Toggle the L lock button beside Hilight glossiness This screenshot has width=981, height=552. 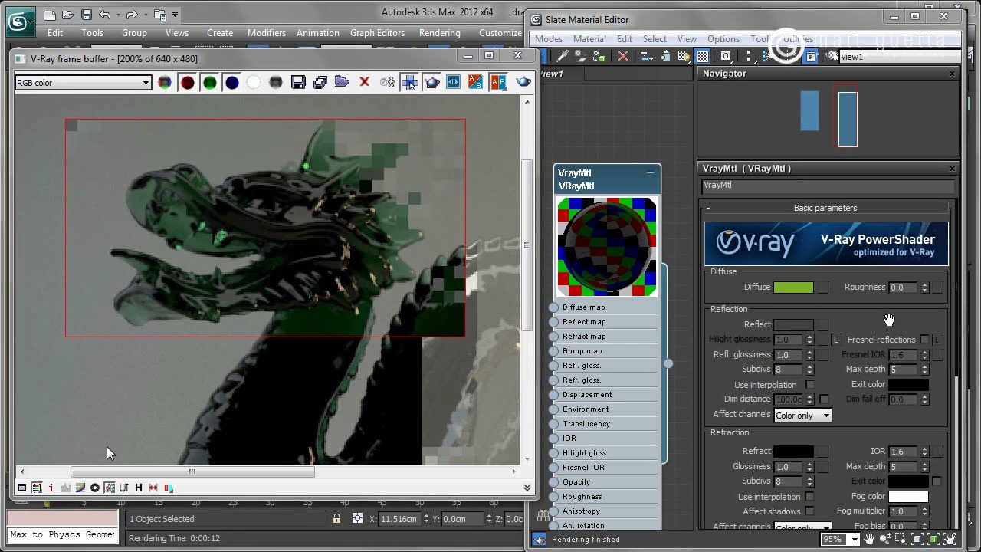pos(836,340)
